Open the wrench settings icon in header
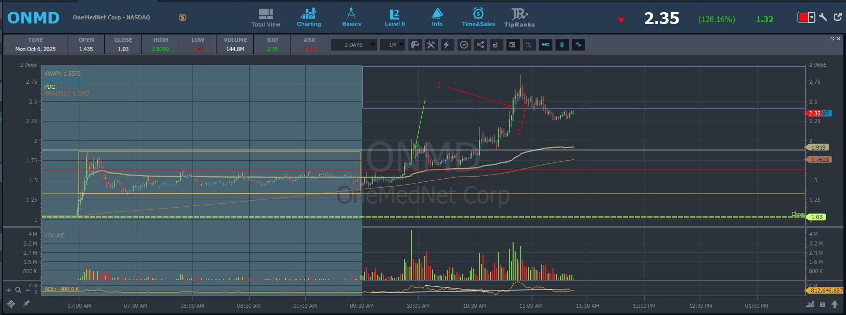846x315 pixels. pos(823,17)
